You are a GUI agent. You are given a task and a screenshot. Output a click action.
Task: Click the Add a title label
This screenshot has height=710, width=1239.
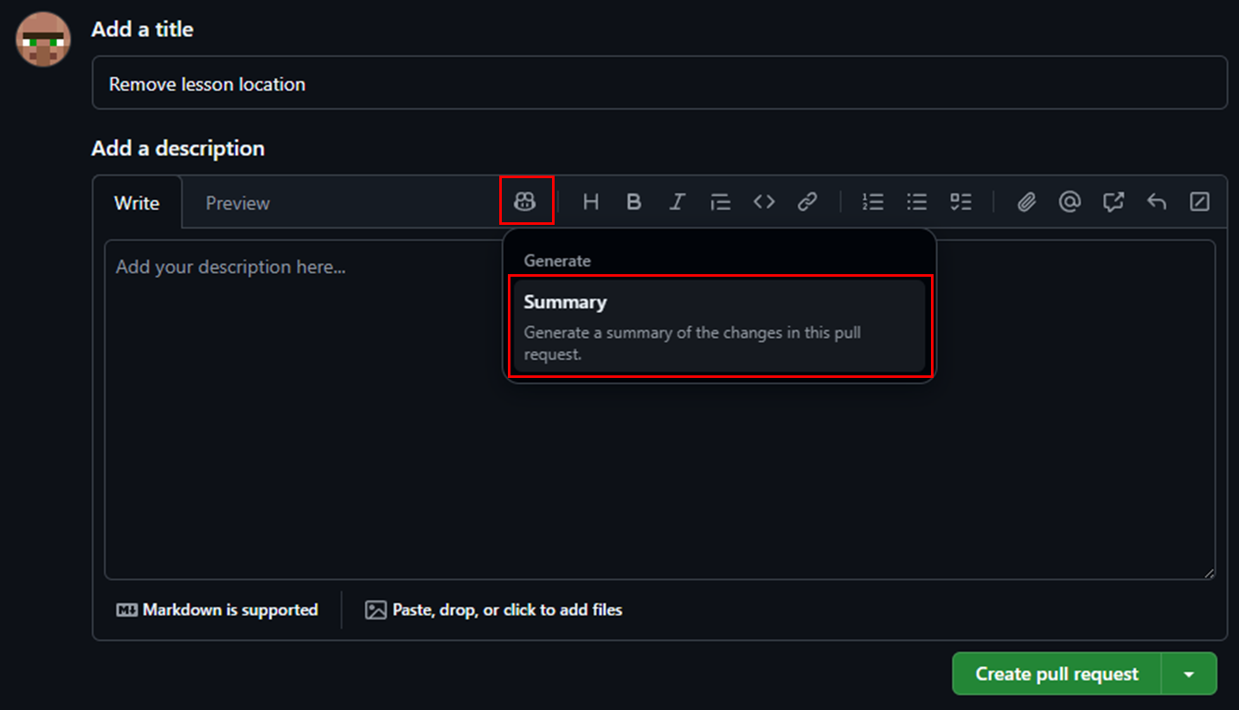[142, 29]
